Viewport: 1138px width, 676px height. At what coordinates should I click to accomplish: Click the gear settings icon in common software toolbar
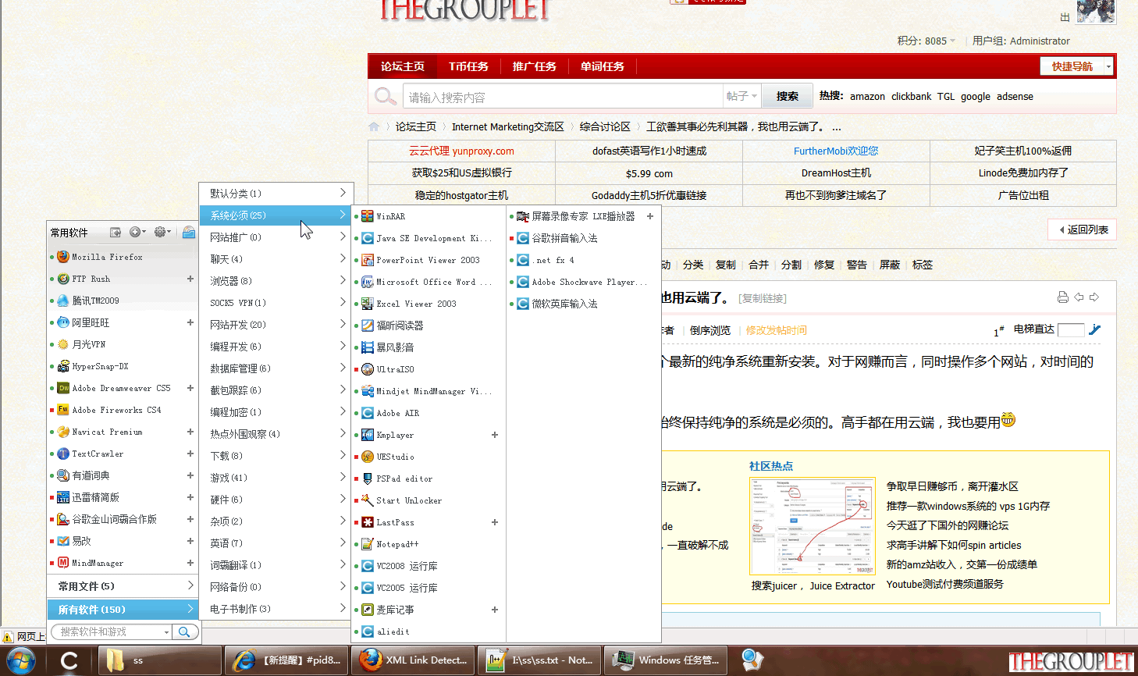[162, 232]
